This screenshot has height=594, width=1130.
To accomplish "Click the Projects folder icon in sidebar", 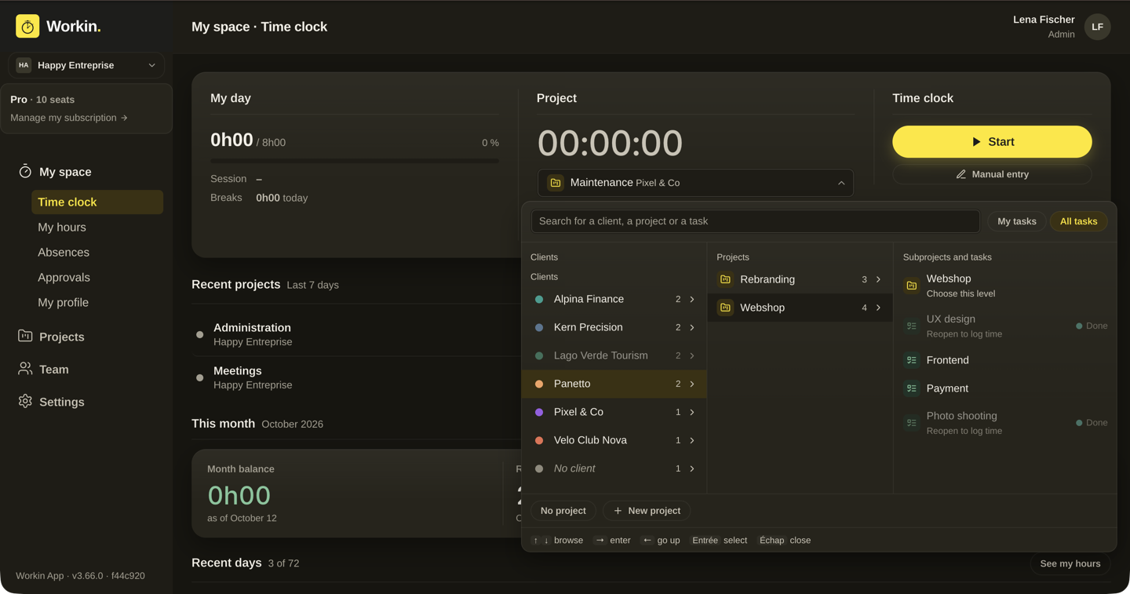I will [25, 336].
